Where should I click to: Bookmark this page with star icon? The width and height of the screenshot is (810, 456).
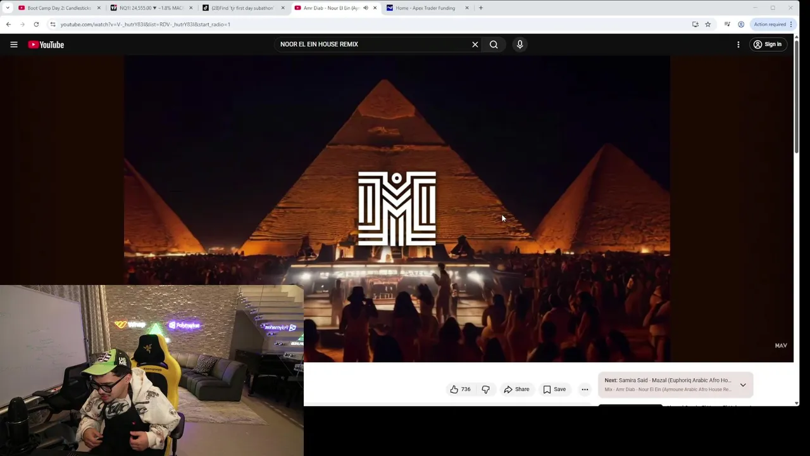pyautogui.click(x=707, y=24)
